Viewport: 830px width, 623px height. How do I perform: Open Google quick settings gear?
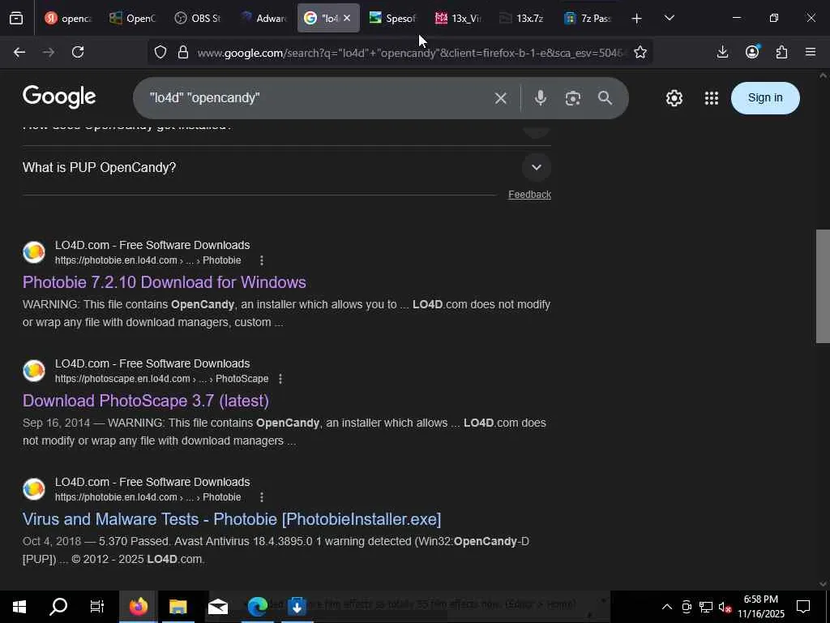pyautogui.click(x=674, y=98)
